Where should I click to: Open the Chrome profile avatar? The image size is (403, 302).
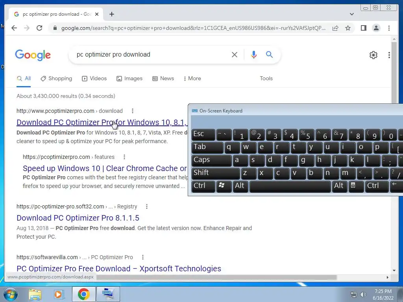[376, 28]
